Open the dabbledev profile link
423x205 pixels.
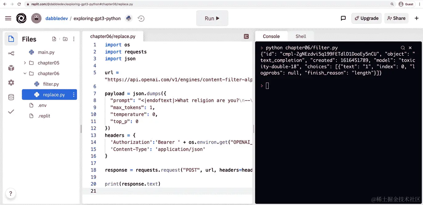[57, 18]
